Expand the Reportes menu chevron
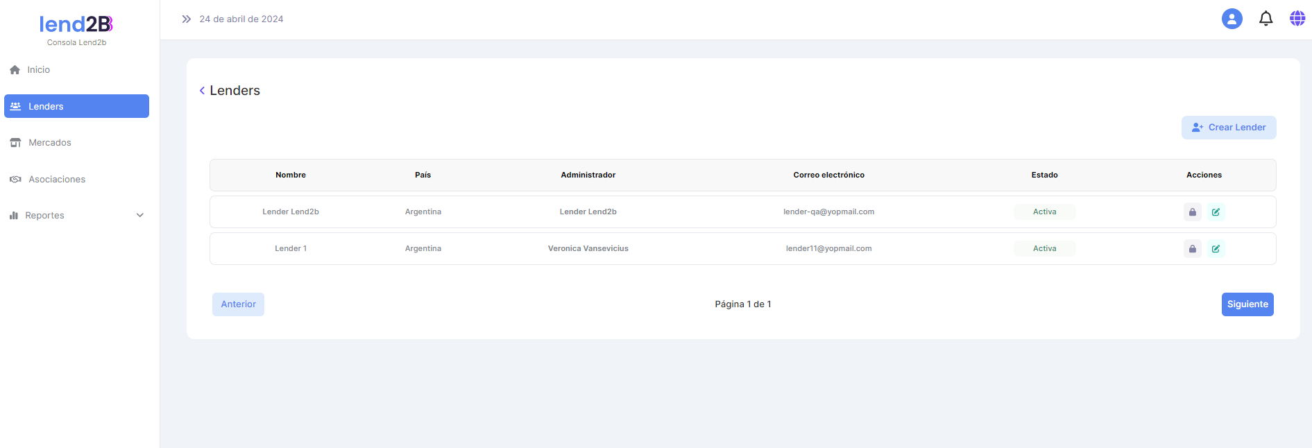The width and height of the screenshot is (1312, 448). click(x=140, y=216)
